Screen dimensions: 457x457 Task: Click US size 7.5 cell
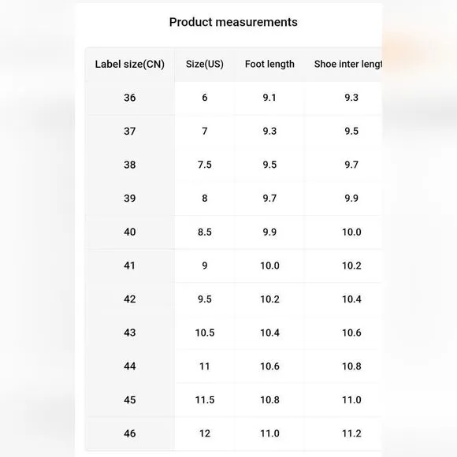tap(205, 165)
